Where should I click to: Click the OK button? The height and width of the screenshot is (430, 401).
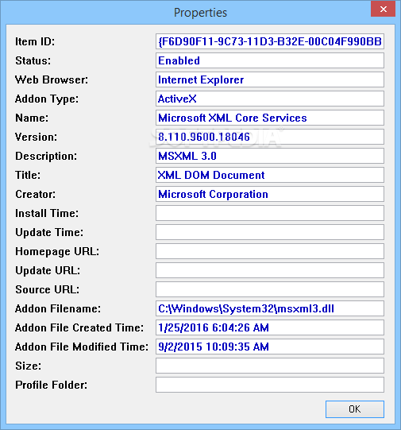click(x=355, y=409)
